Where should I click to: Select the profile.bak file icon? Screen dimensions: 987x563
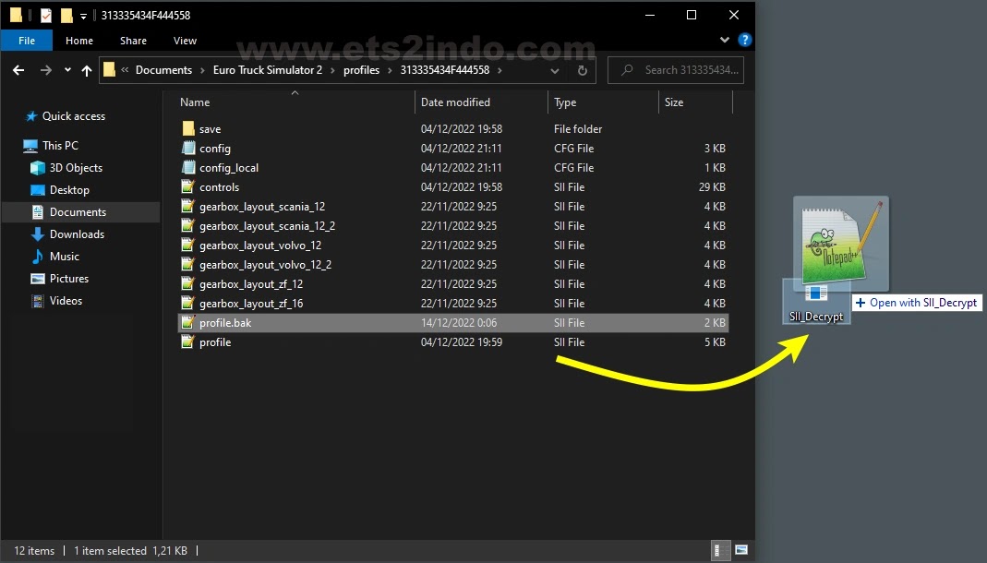coord(187,323)
